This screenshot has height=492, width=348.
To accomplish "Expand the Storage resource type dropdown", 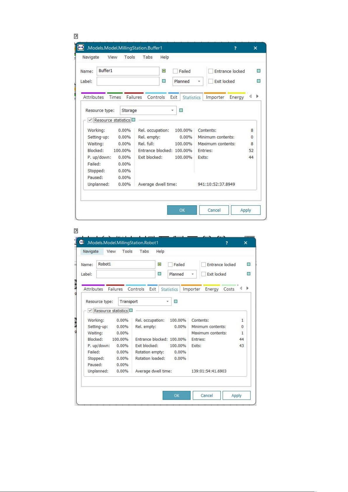I will click(x=148, y=110).
